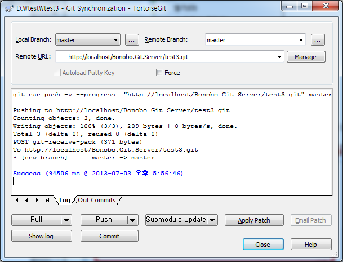The height and width of the screenshot is (262, 343).
Task: Browse local branches with the ellipsis button
Action: (132, 40)
